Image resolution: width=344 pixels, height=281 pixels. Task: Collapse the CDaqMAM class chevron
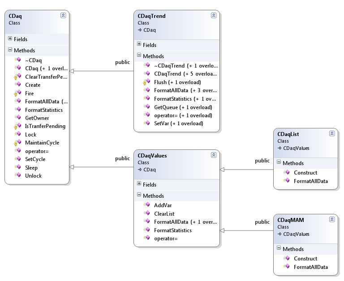pyautogui.click(x=332, y=219)
